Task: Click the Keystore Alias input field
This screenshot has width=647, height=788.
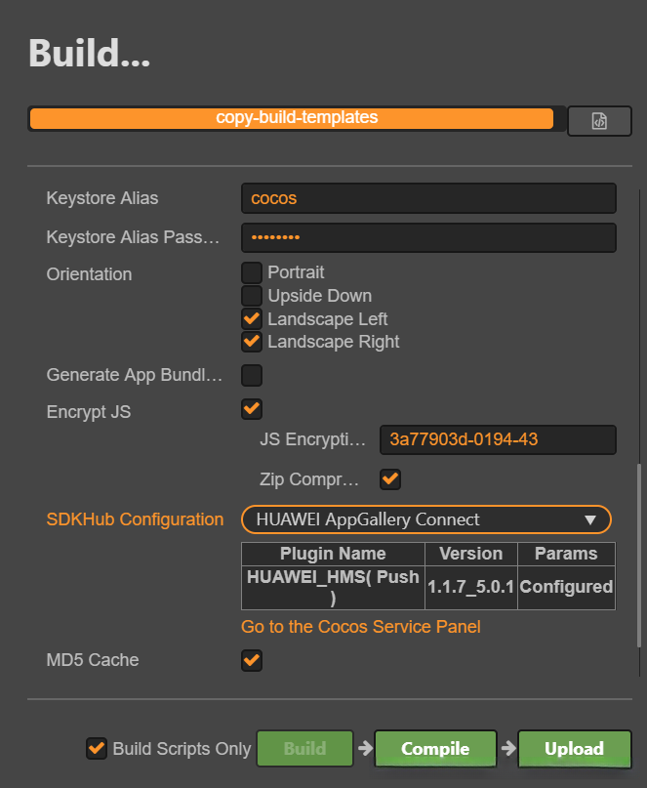Action: click(428, 198)
